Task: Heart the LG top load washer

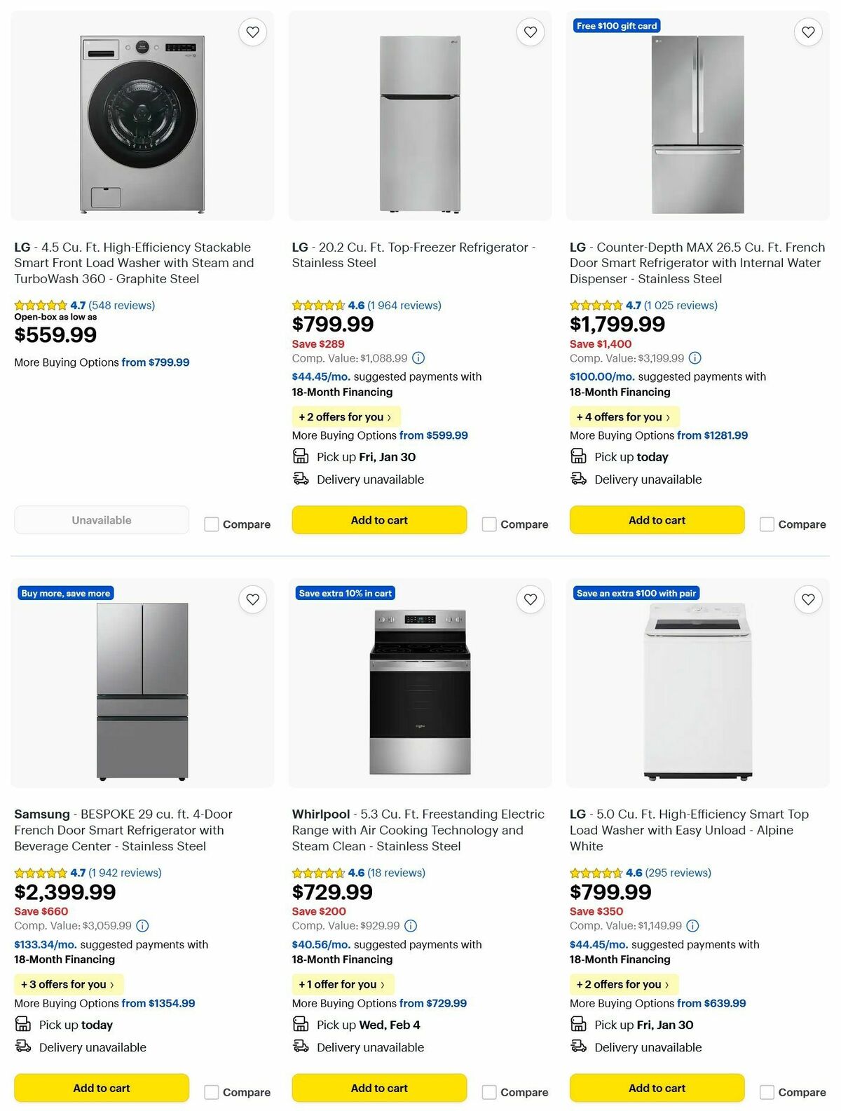Action: point(807,599)
